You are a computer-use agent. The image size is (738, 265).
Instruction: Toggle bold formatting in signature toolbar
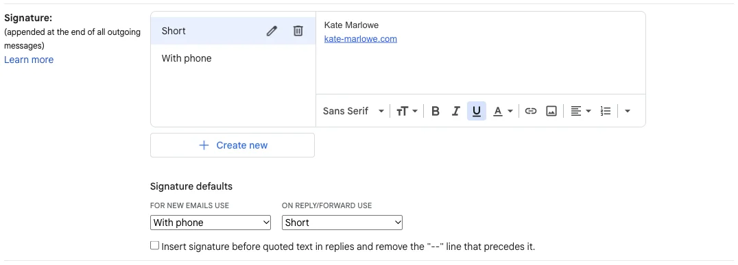436,112
